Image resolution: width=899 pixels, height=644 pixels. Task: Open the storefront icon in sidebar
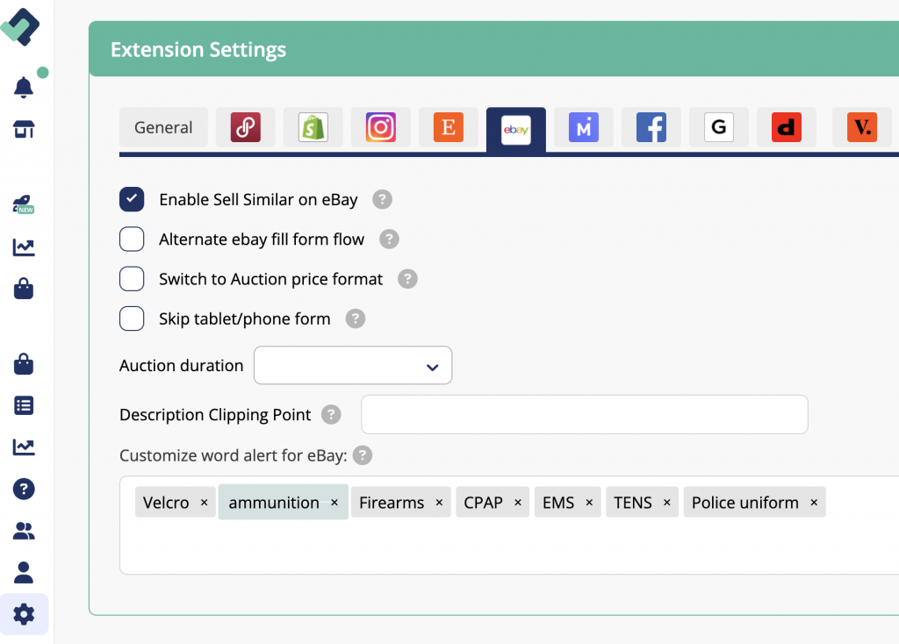24,130
